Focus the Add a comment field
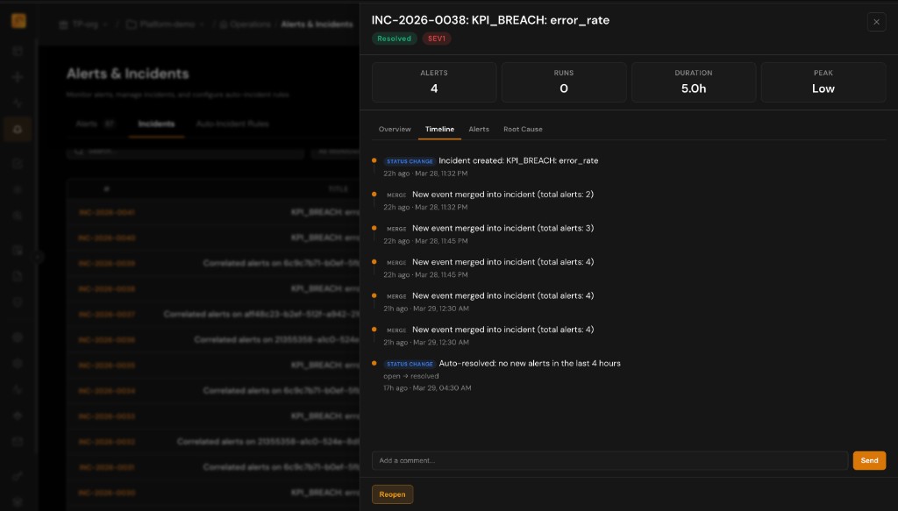This screenshot has width=898, height=511. [609, 460]
